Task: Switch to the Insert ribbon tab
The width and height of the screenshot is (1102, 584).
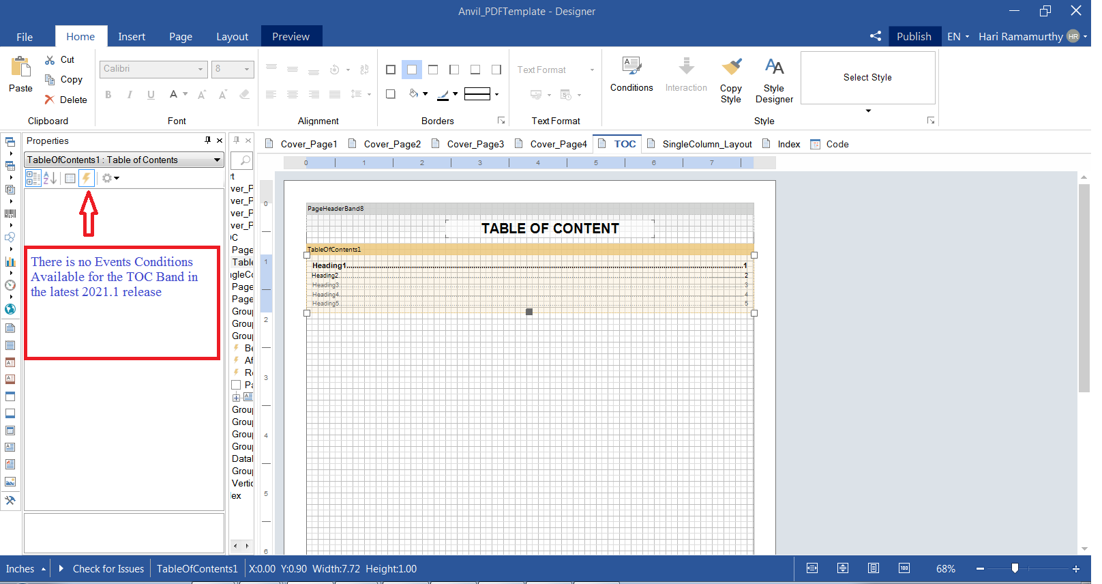Action: (x=131, y=36)
